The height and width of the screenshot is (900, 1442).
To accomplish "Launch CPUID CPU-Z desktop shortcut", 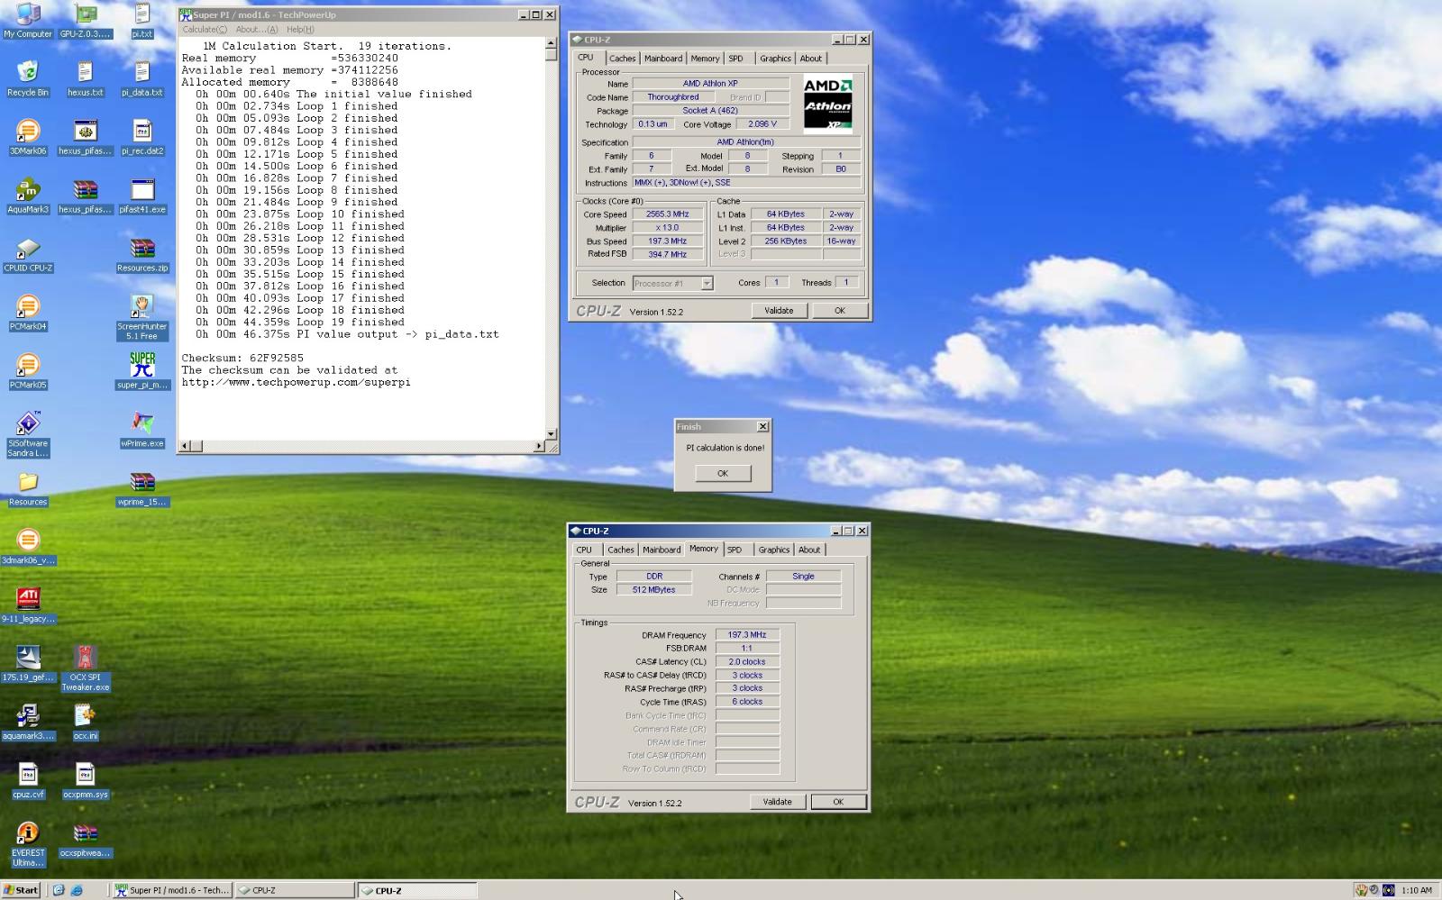I will coord(28,254).
